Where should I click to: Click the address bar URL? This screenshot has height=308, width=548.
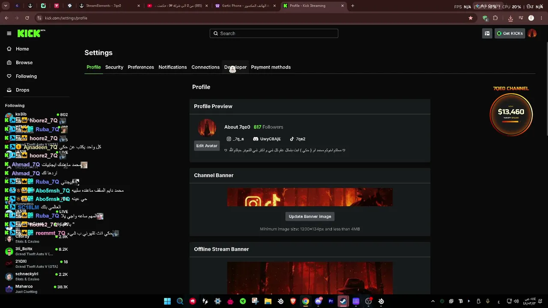pyautogui.click(x=66, y=18)
